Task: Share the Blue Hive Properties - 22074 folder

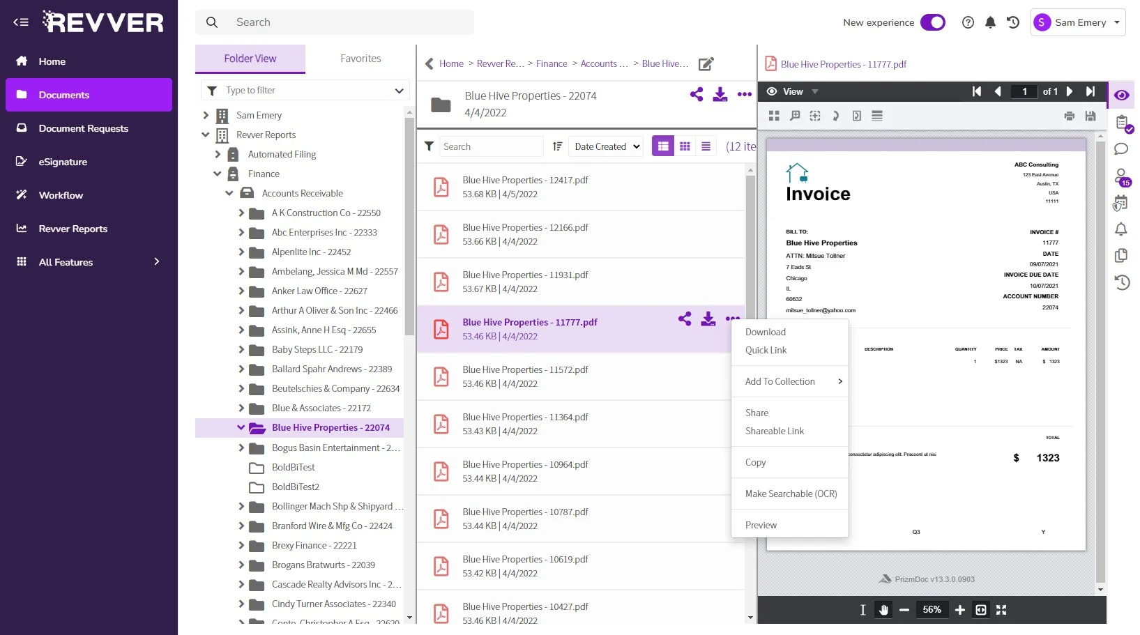Action: click(697, 94)
